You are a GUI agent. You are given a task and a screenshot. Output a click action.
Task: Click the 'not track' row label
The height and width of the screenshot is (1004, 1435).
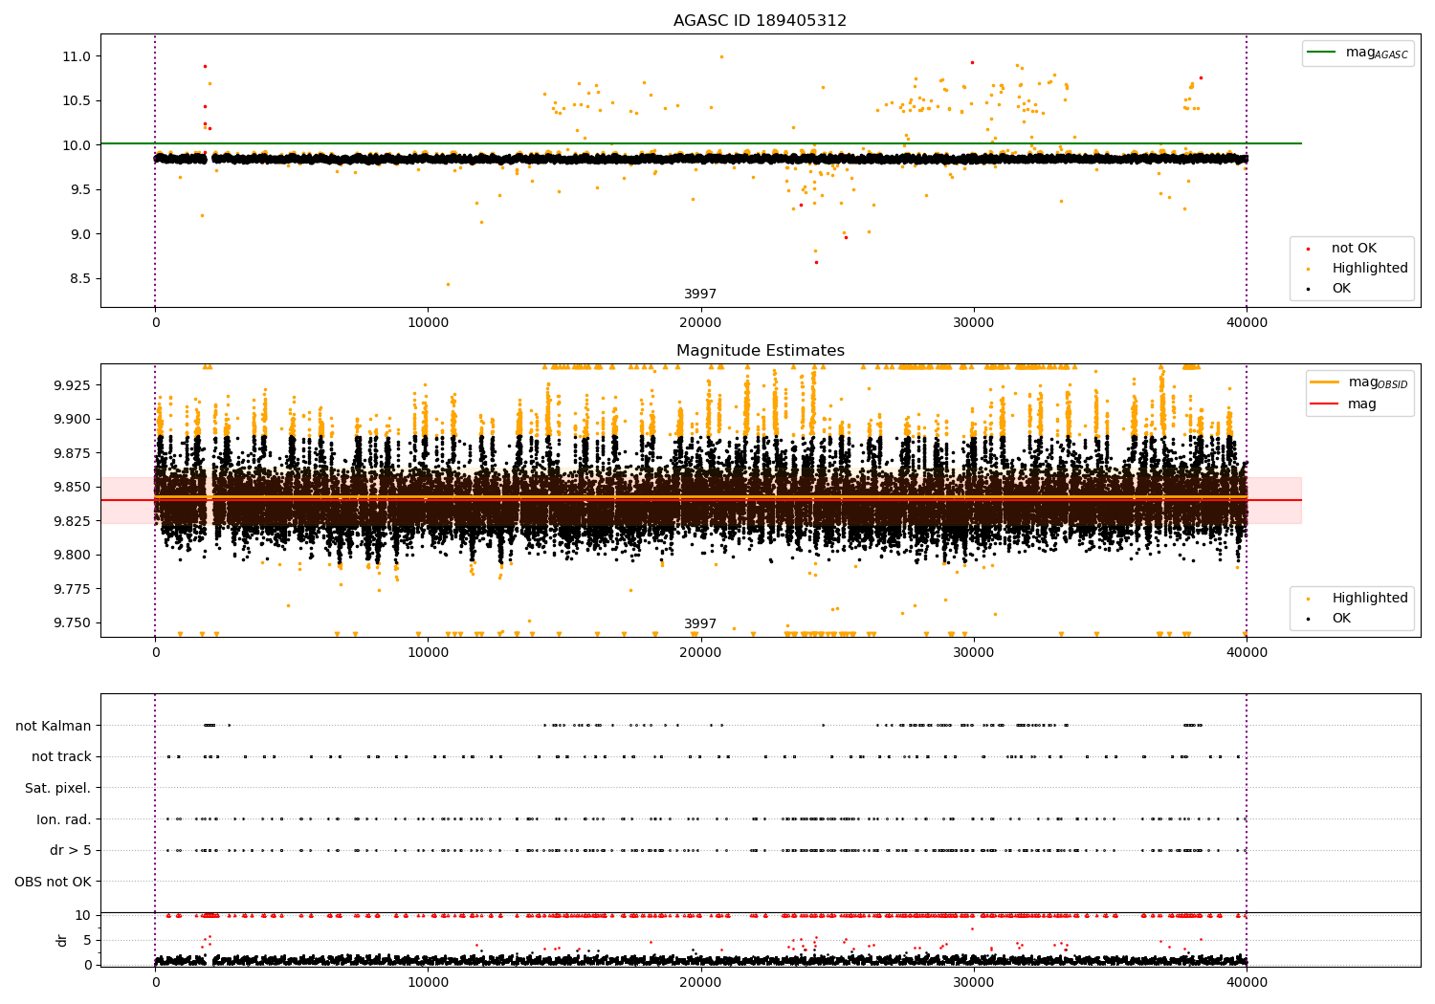pyautogui.click(x=61, y=756)
